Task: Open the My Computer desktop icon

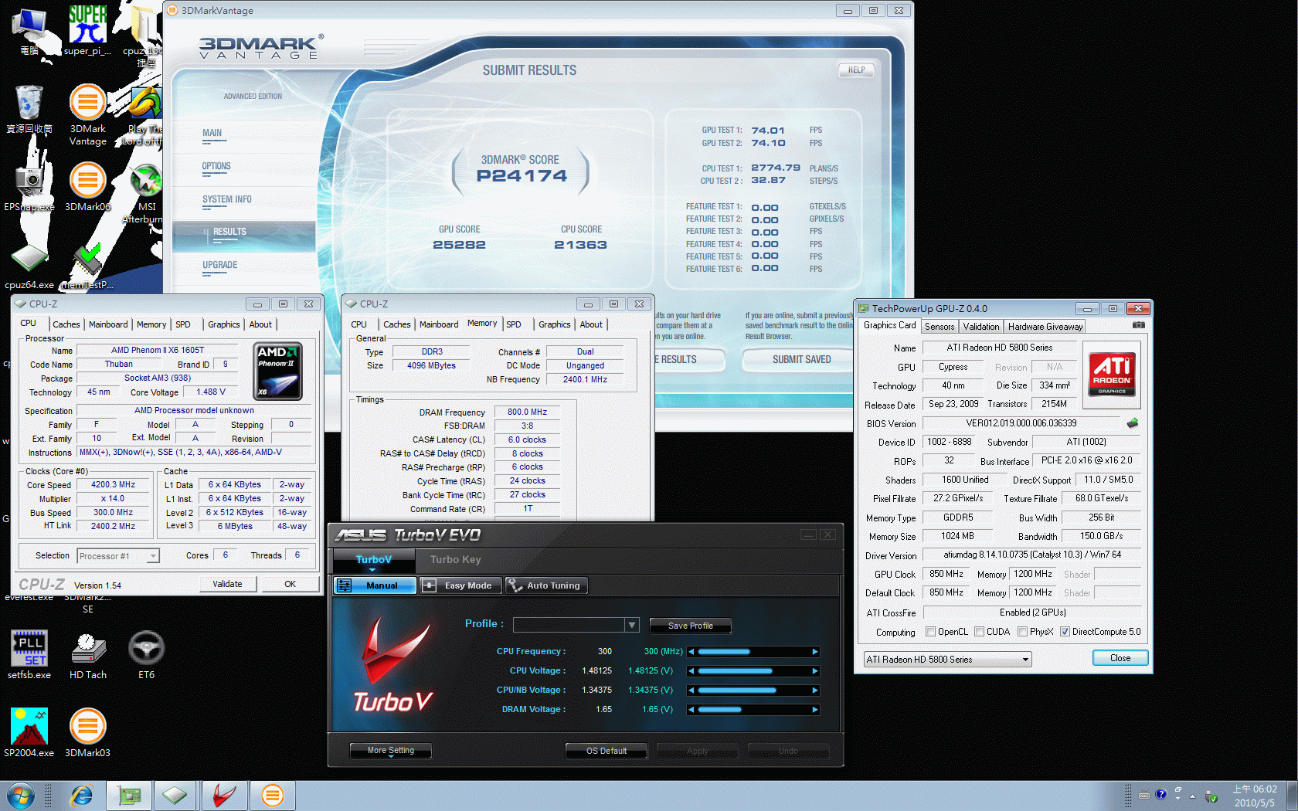Action: [29, 31]
